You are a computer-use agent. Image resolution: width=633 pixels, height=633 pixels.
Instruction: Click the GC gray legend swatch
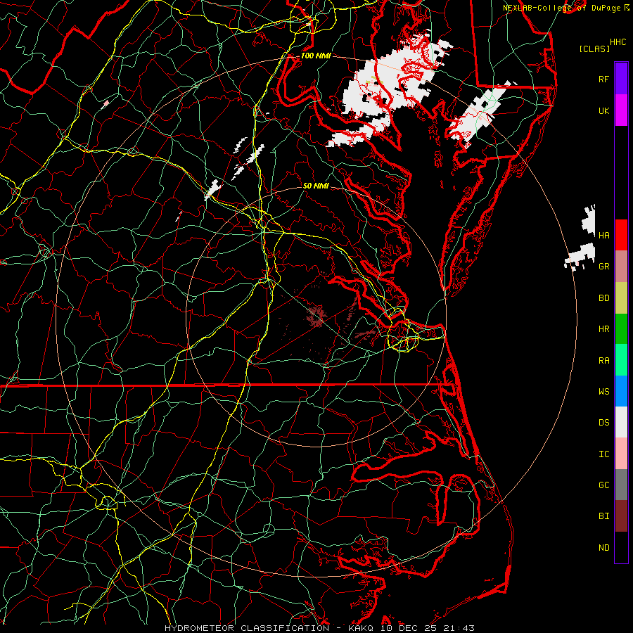click(621, 485)
